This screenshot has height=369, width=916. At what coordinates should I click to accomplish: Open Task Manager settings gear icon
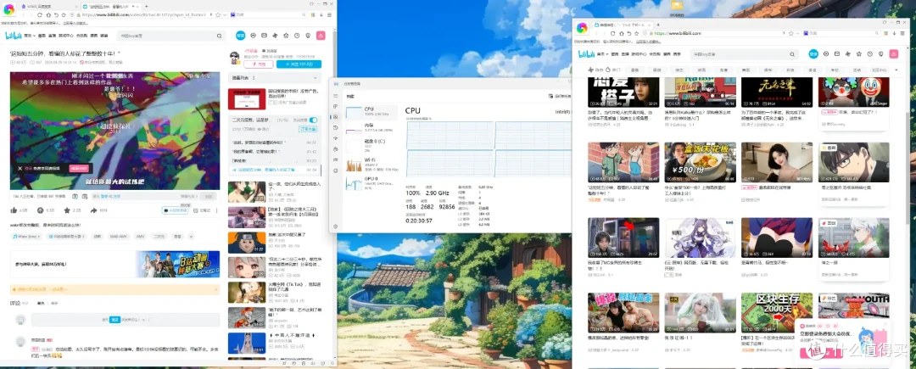(335, 226)
